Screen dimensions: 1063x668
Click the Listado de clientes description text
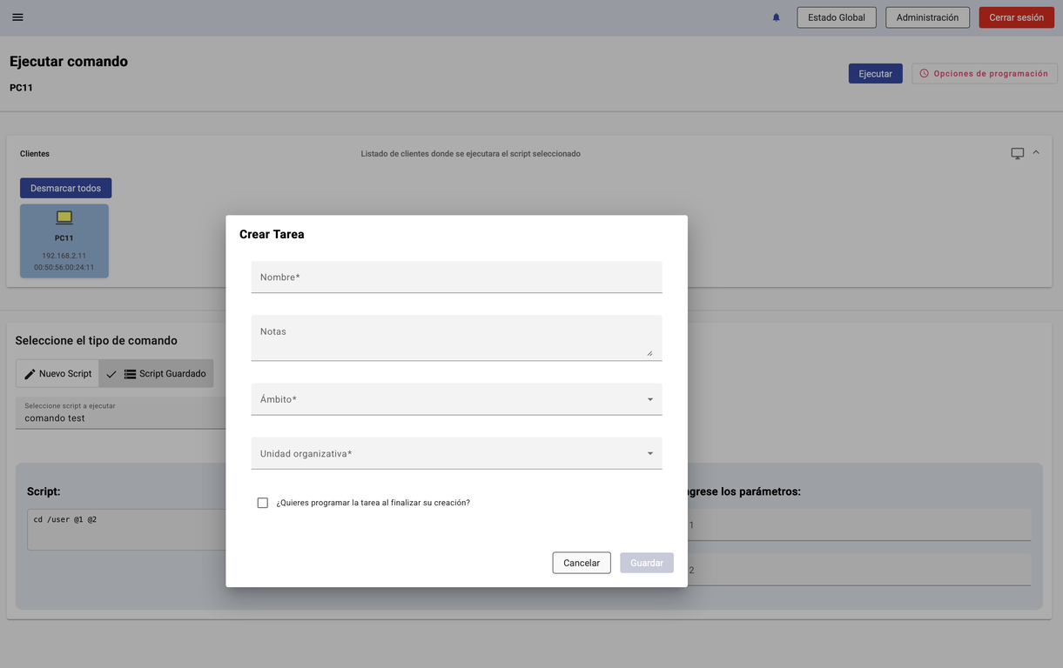tap(471, 154)
